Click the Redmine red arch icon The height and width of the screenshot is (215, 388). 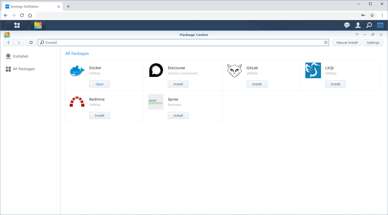click(x=77, y=102)
